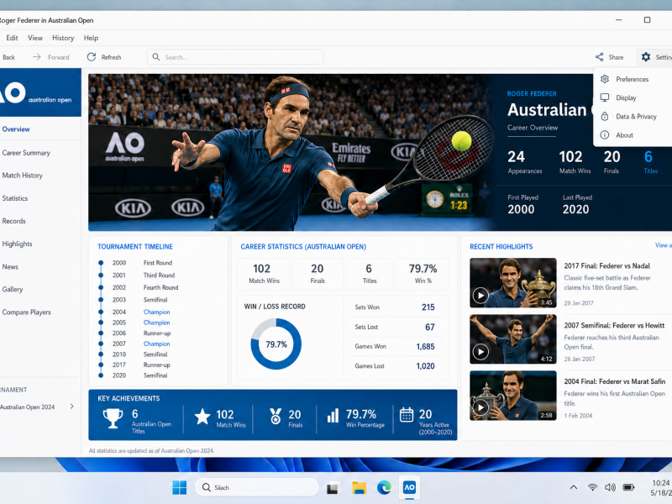
Task: Click the Wi-Fi icon in system tray
Action: (593, 487)
